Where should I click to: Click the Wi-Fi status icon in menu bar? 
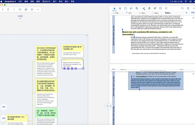coord(186,1)
